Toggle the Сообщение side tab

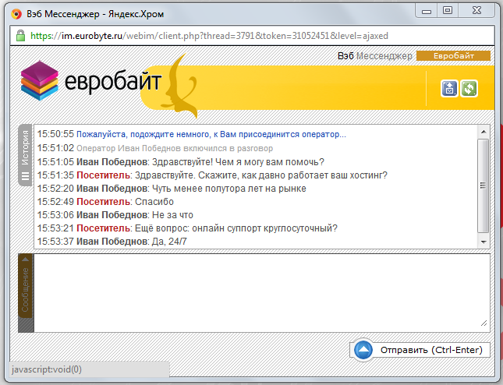25,286
